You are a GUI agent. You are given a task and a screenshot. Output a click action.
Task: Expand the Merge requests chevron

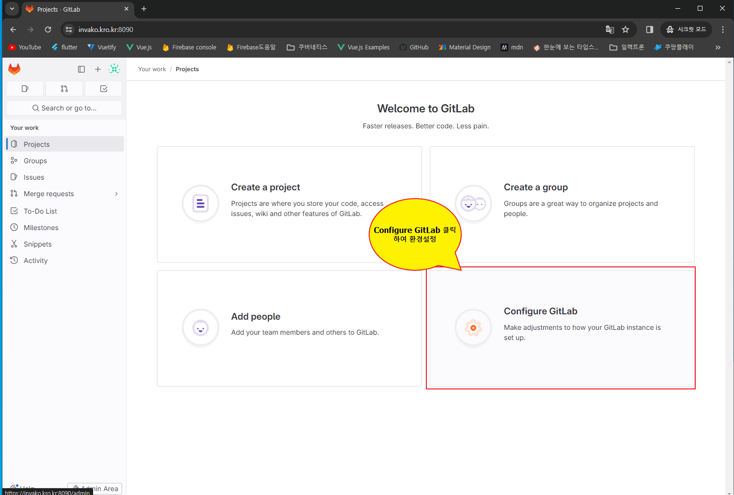[116, 194]
